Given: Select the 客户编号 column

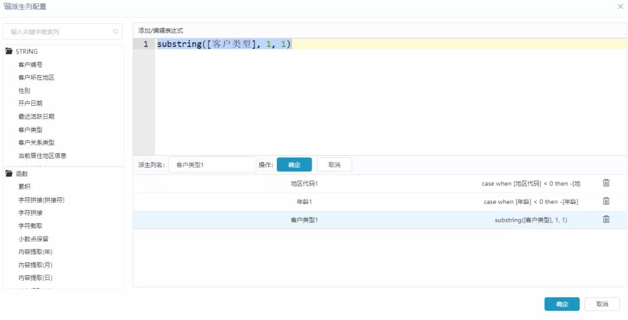Looking at the screenshot, I should pyautogui.click(x=30, y=64).
